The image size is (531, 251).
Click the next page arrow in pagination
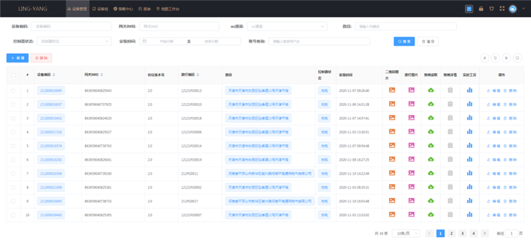(485, 233)
